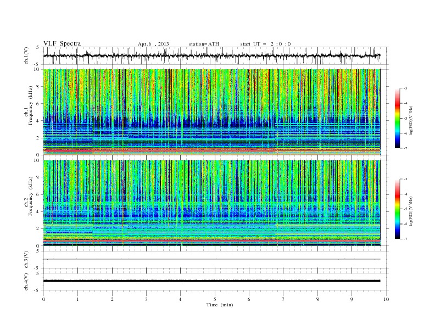Click the "-4" tick on ch.2 colorbar
Image resolution: width=435 pixels, height=336 pixels.
[405, 194]
